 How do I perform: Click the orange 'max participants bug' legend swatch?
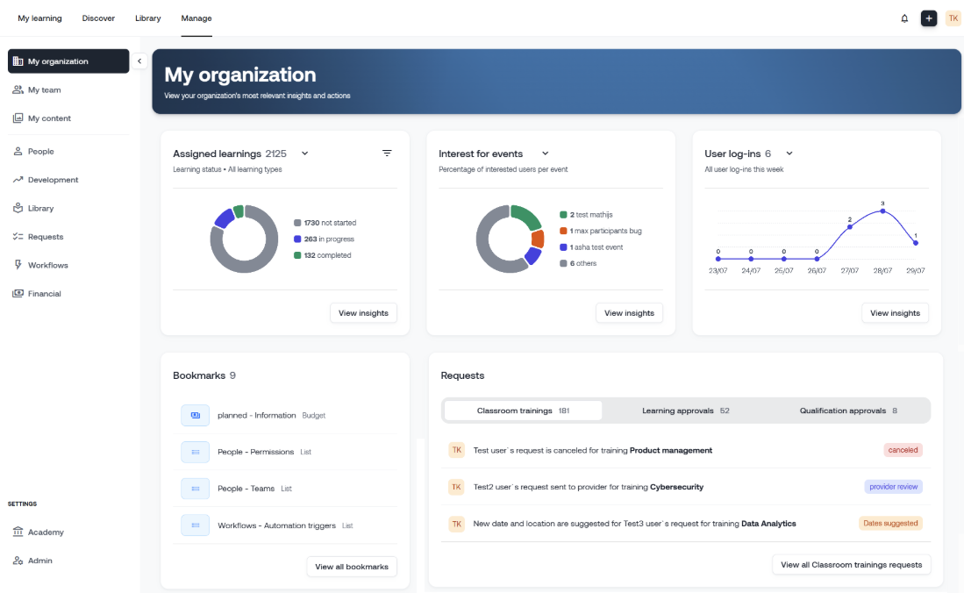563,231
